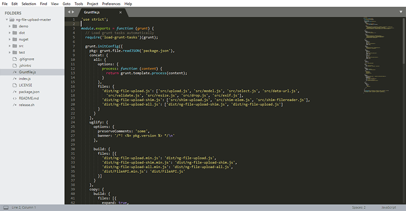
Task: Open the View menu
Action: (55, 4)
